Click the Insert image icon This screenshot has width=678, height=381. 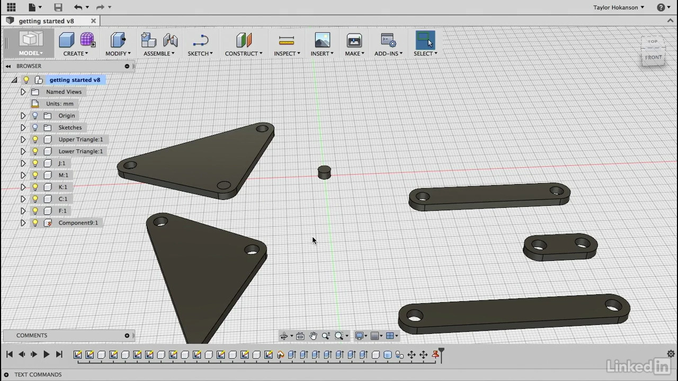coord(322,41)
